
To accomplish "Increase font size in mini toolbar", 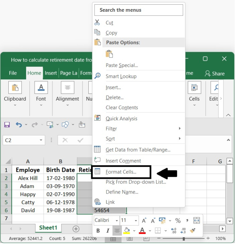I will click(x=144, y=220).
